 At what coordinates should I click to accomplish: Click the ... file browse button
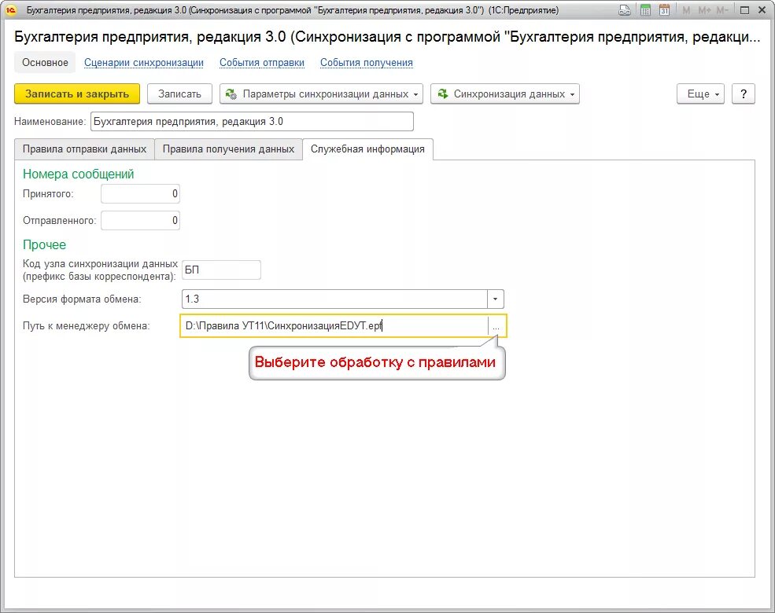pyautogui.click(x=496, y=326)
